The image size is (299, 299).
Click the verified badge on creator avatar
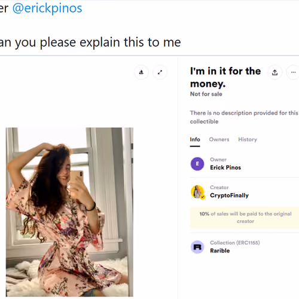[203, 197]
